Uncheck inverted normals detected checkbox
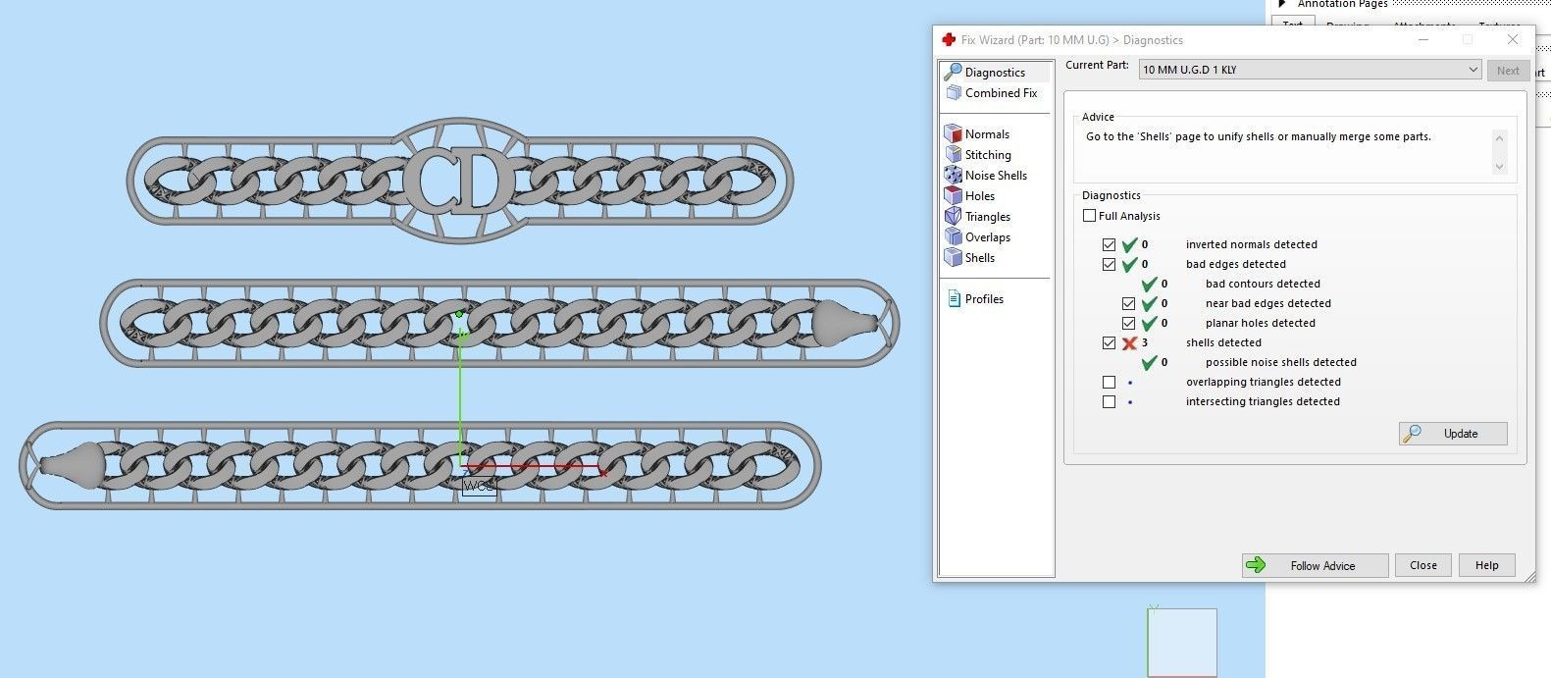 [x=1109, y=244]
